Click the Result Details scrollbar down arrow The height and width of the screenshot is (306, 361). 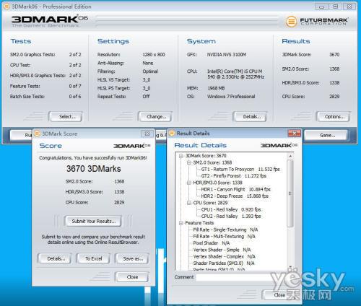(x=290, y=268)
